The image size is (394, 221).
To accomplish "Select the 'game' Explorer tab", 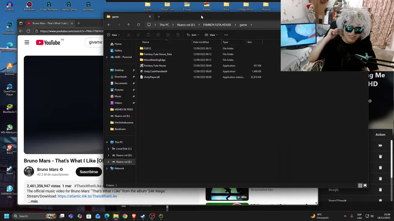I will pyautogui.click(x=128, y=17).
